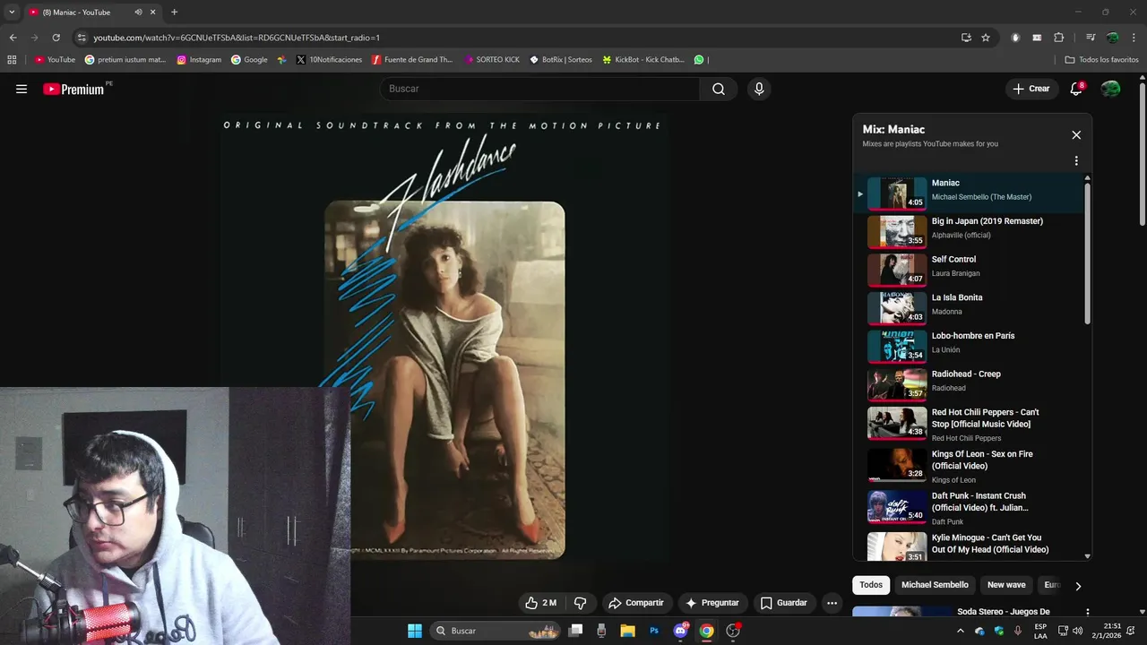Viewport: 1147px width, 645px height.
Task: Select the Michael Sembello chip
Action: tap(935, 585)
